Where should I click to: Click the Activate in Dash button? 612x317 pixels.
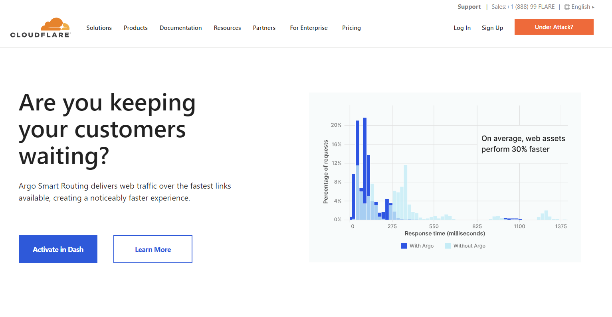click(58, 249)
